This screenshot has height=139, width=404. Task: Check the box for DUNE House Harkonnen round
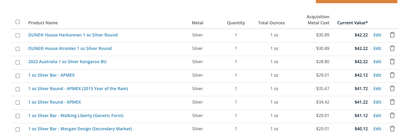click(x=18, y=35)
